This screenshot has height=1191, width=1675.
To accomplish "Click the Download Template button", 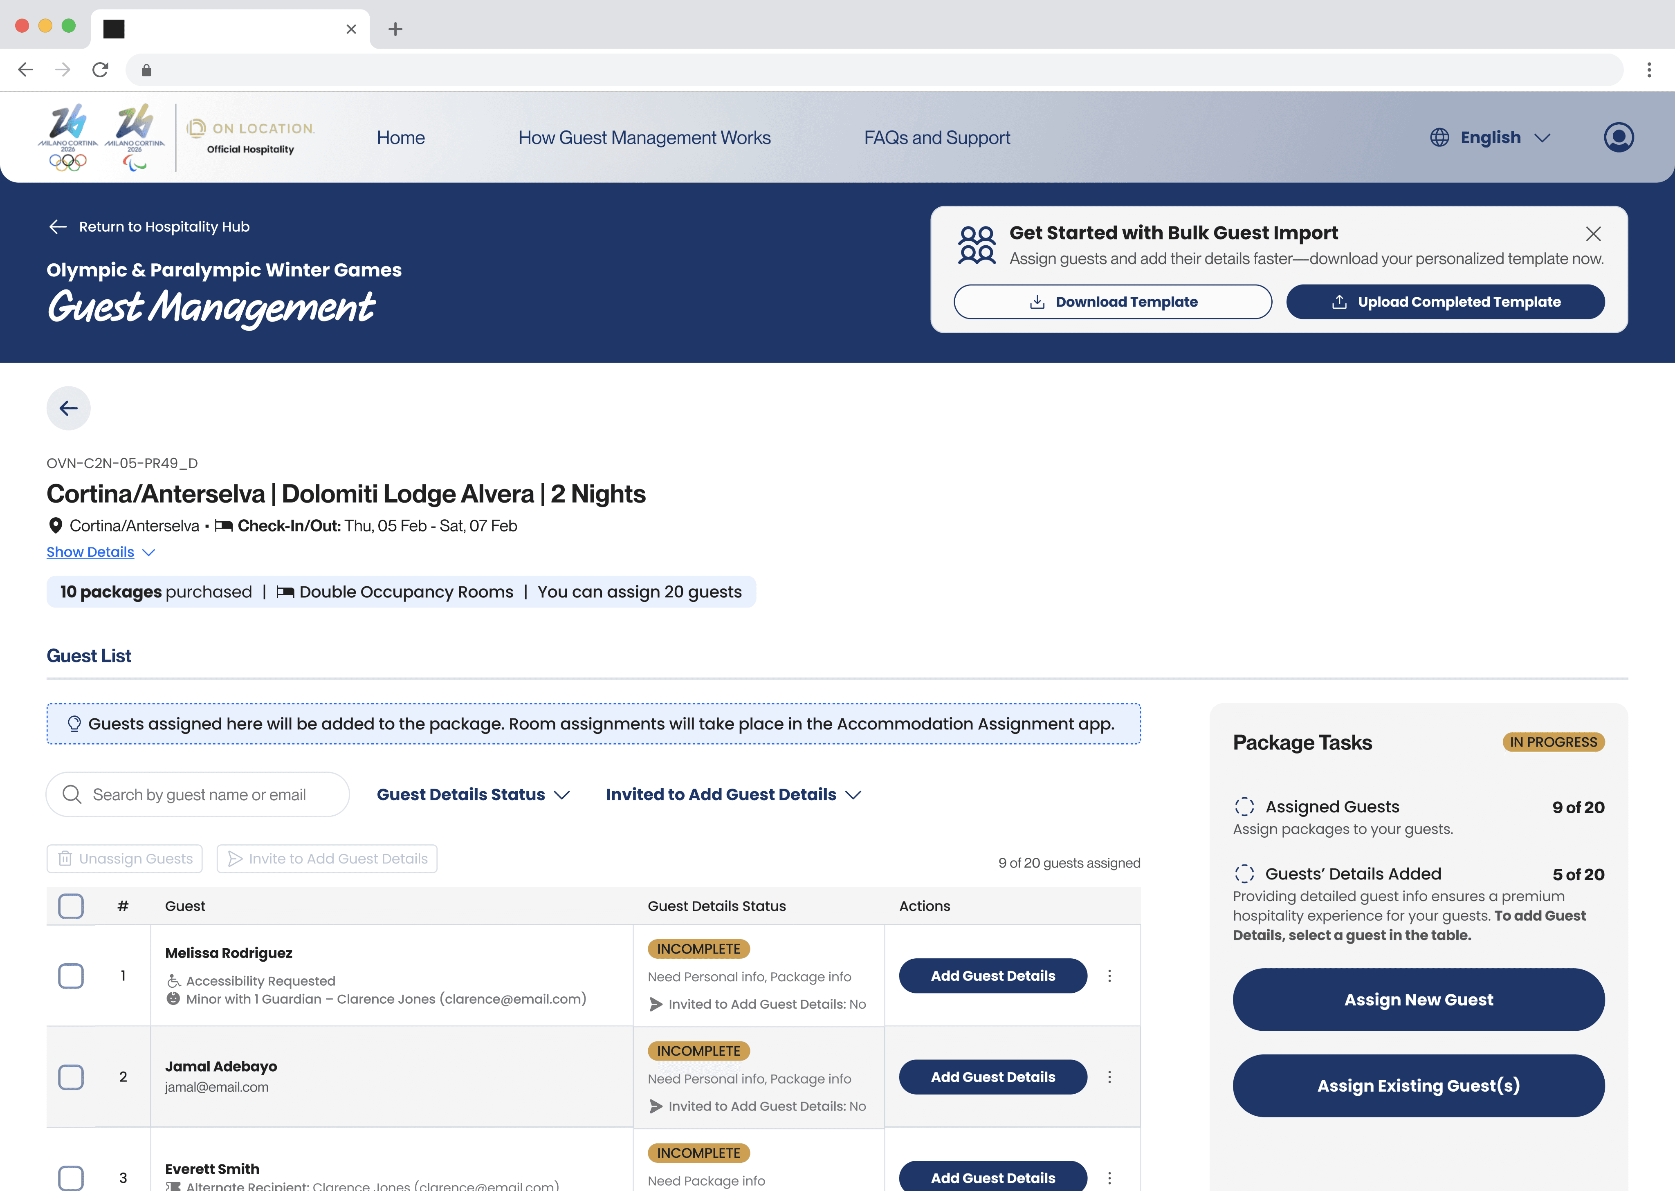I will click(x=1112, y=301).
